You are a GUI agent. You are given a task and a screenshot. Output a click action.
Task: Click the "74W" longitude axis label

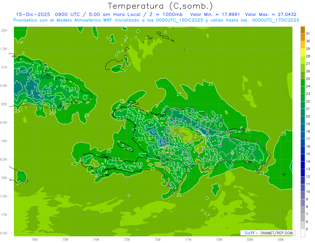tap(96, 239)
